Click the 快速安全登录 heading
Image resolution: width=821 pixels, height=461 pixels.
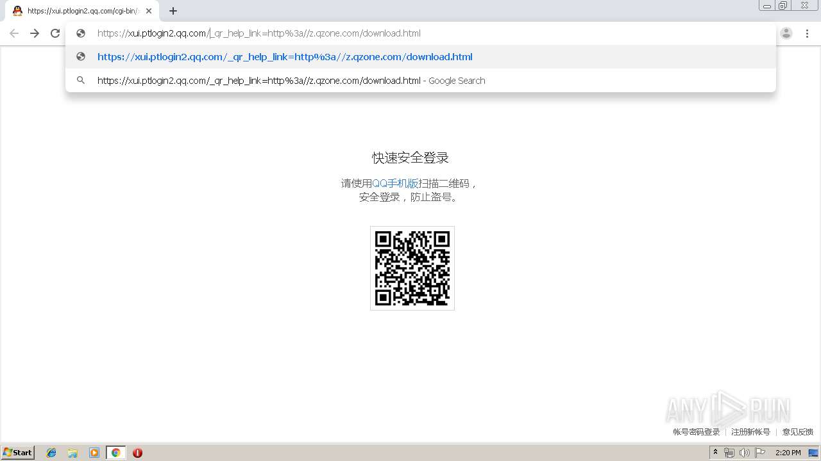click(x=410, y=158)
